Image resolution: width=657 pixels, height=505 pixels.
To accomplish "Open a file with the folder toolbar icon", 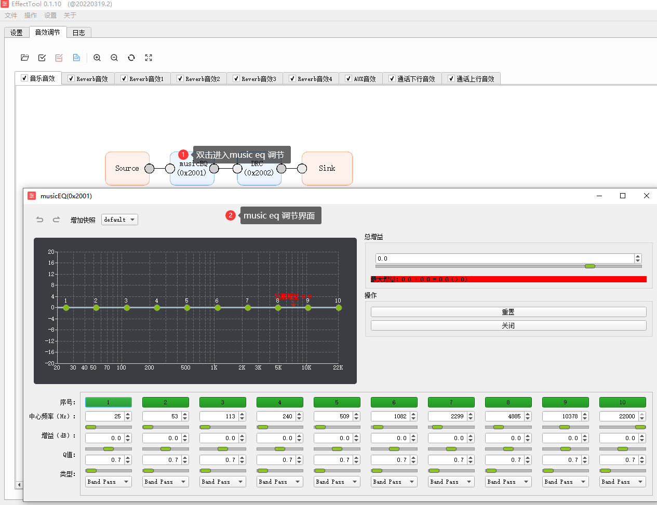I will coord(25,58).
